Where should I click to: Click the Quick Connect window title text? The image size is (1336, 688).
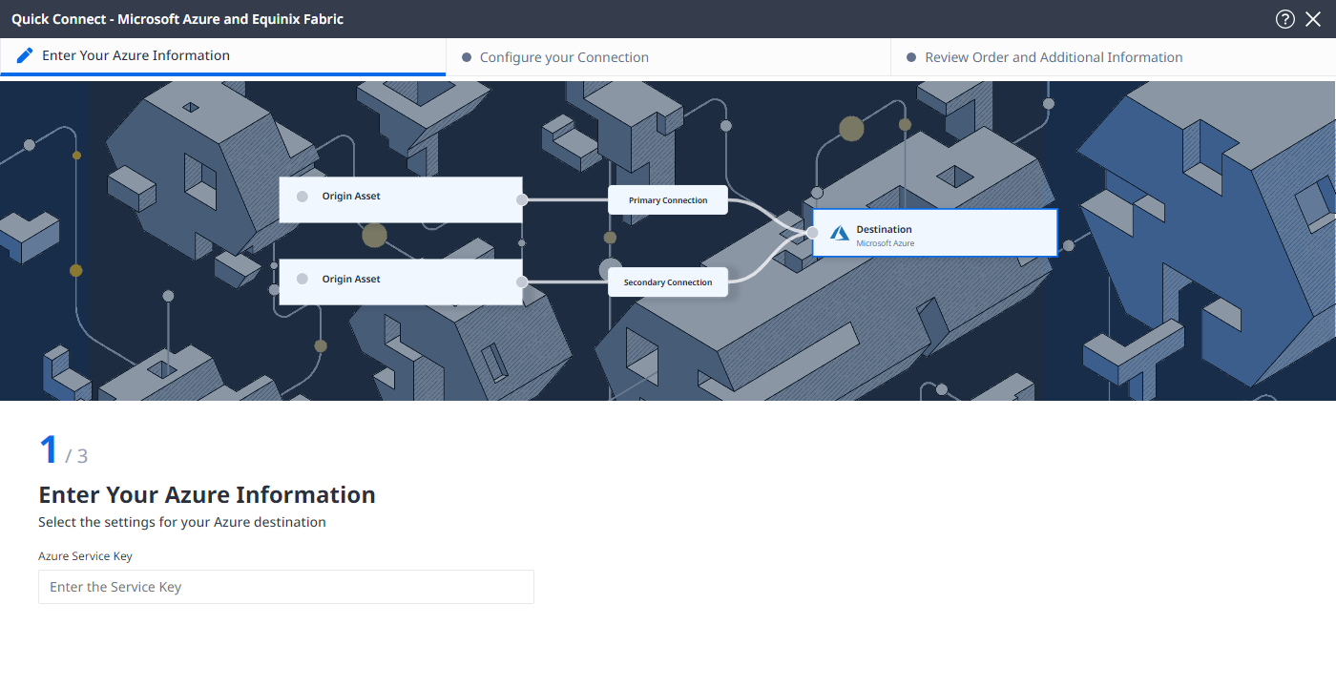177,19
